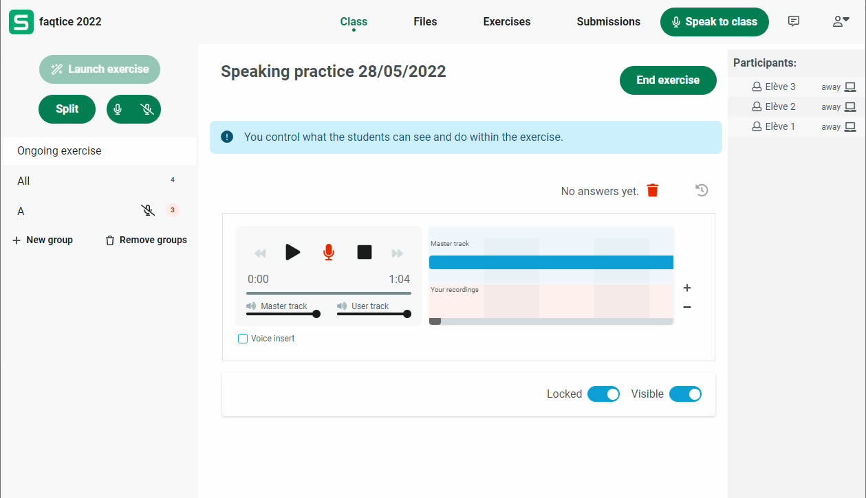This screenshot has width=866, height=498.
Task: Click the play button in audio player
Action: click(x=293, y=252)
